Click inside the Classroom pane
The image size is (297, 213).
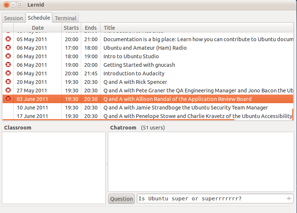click(x=54, y=168)
